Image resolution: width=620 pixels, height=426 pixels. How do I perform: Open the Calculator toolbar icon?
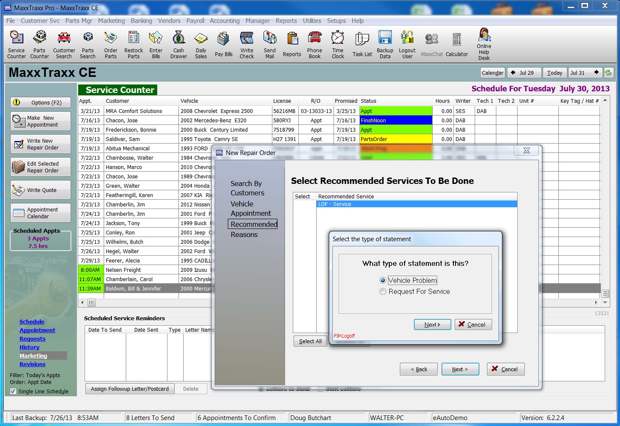coord(457,45)
